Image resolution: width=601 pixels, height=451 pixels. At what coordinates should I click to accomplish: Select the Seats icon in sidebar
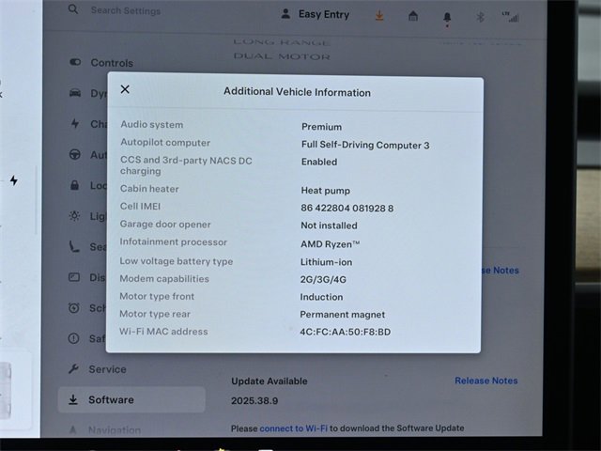74,246
